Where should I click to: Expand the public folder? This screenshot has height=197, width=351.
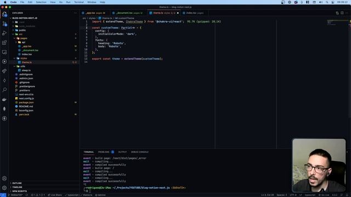(44, 30)
